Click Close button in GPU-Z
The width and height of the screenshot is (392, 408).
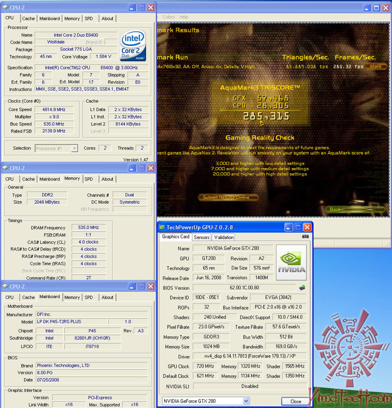pos(295,401)
